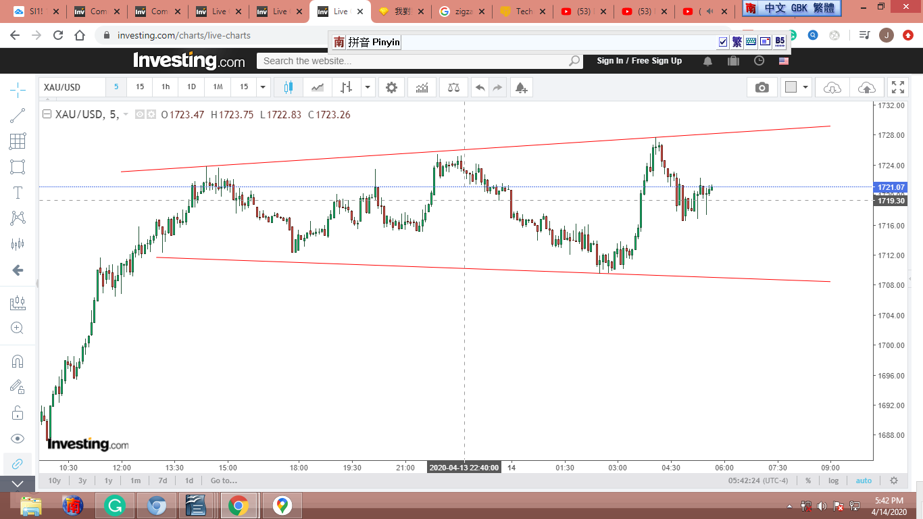Click the Go to... button
The height and width of the screenshot is (519, 923).
tap(224, 480)
